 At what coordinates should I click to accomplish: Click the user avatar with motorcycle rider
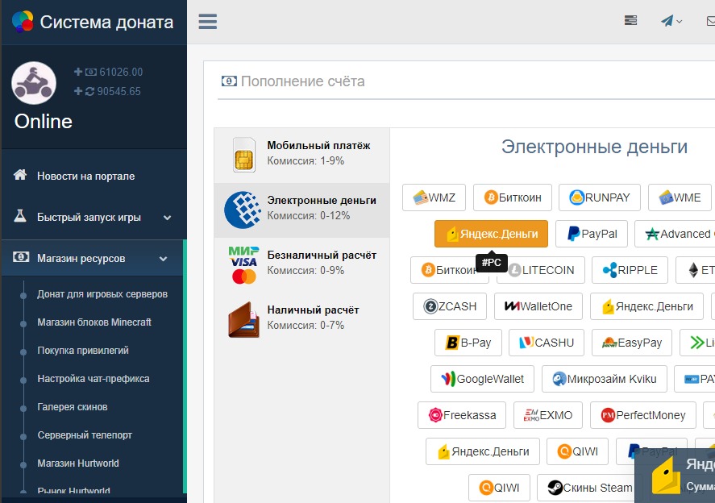(34, 84)
